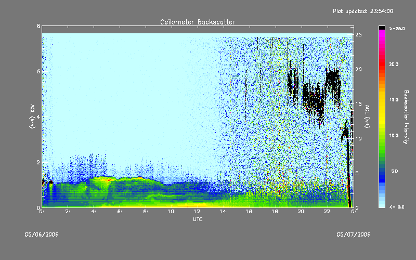The height and width of the screenshot is (260, 416).
Task: Click the "8:" tick on the UTC axis
Action: (146, 212)
